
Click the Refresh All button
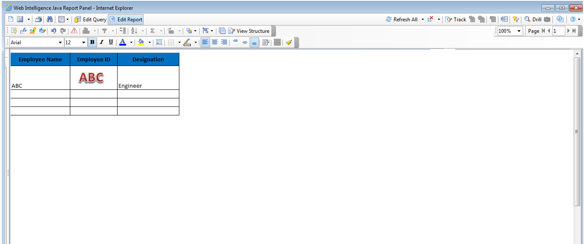tap(401, 20)
